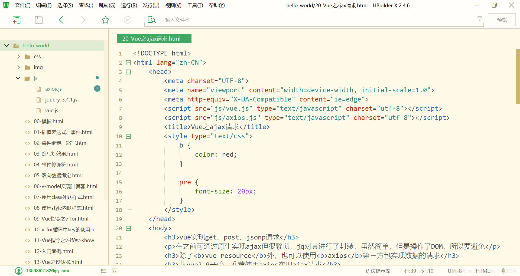Click the UTF-8 encoding indicator
The image size is (520, 276).
(455, 271)
